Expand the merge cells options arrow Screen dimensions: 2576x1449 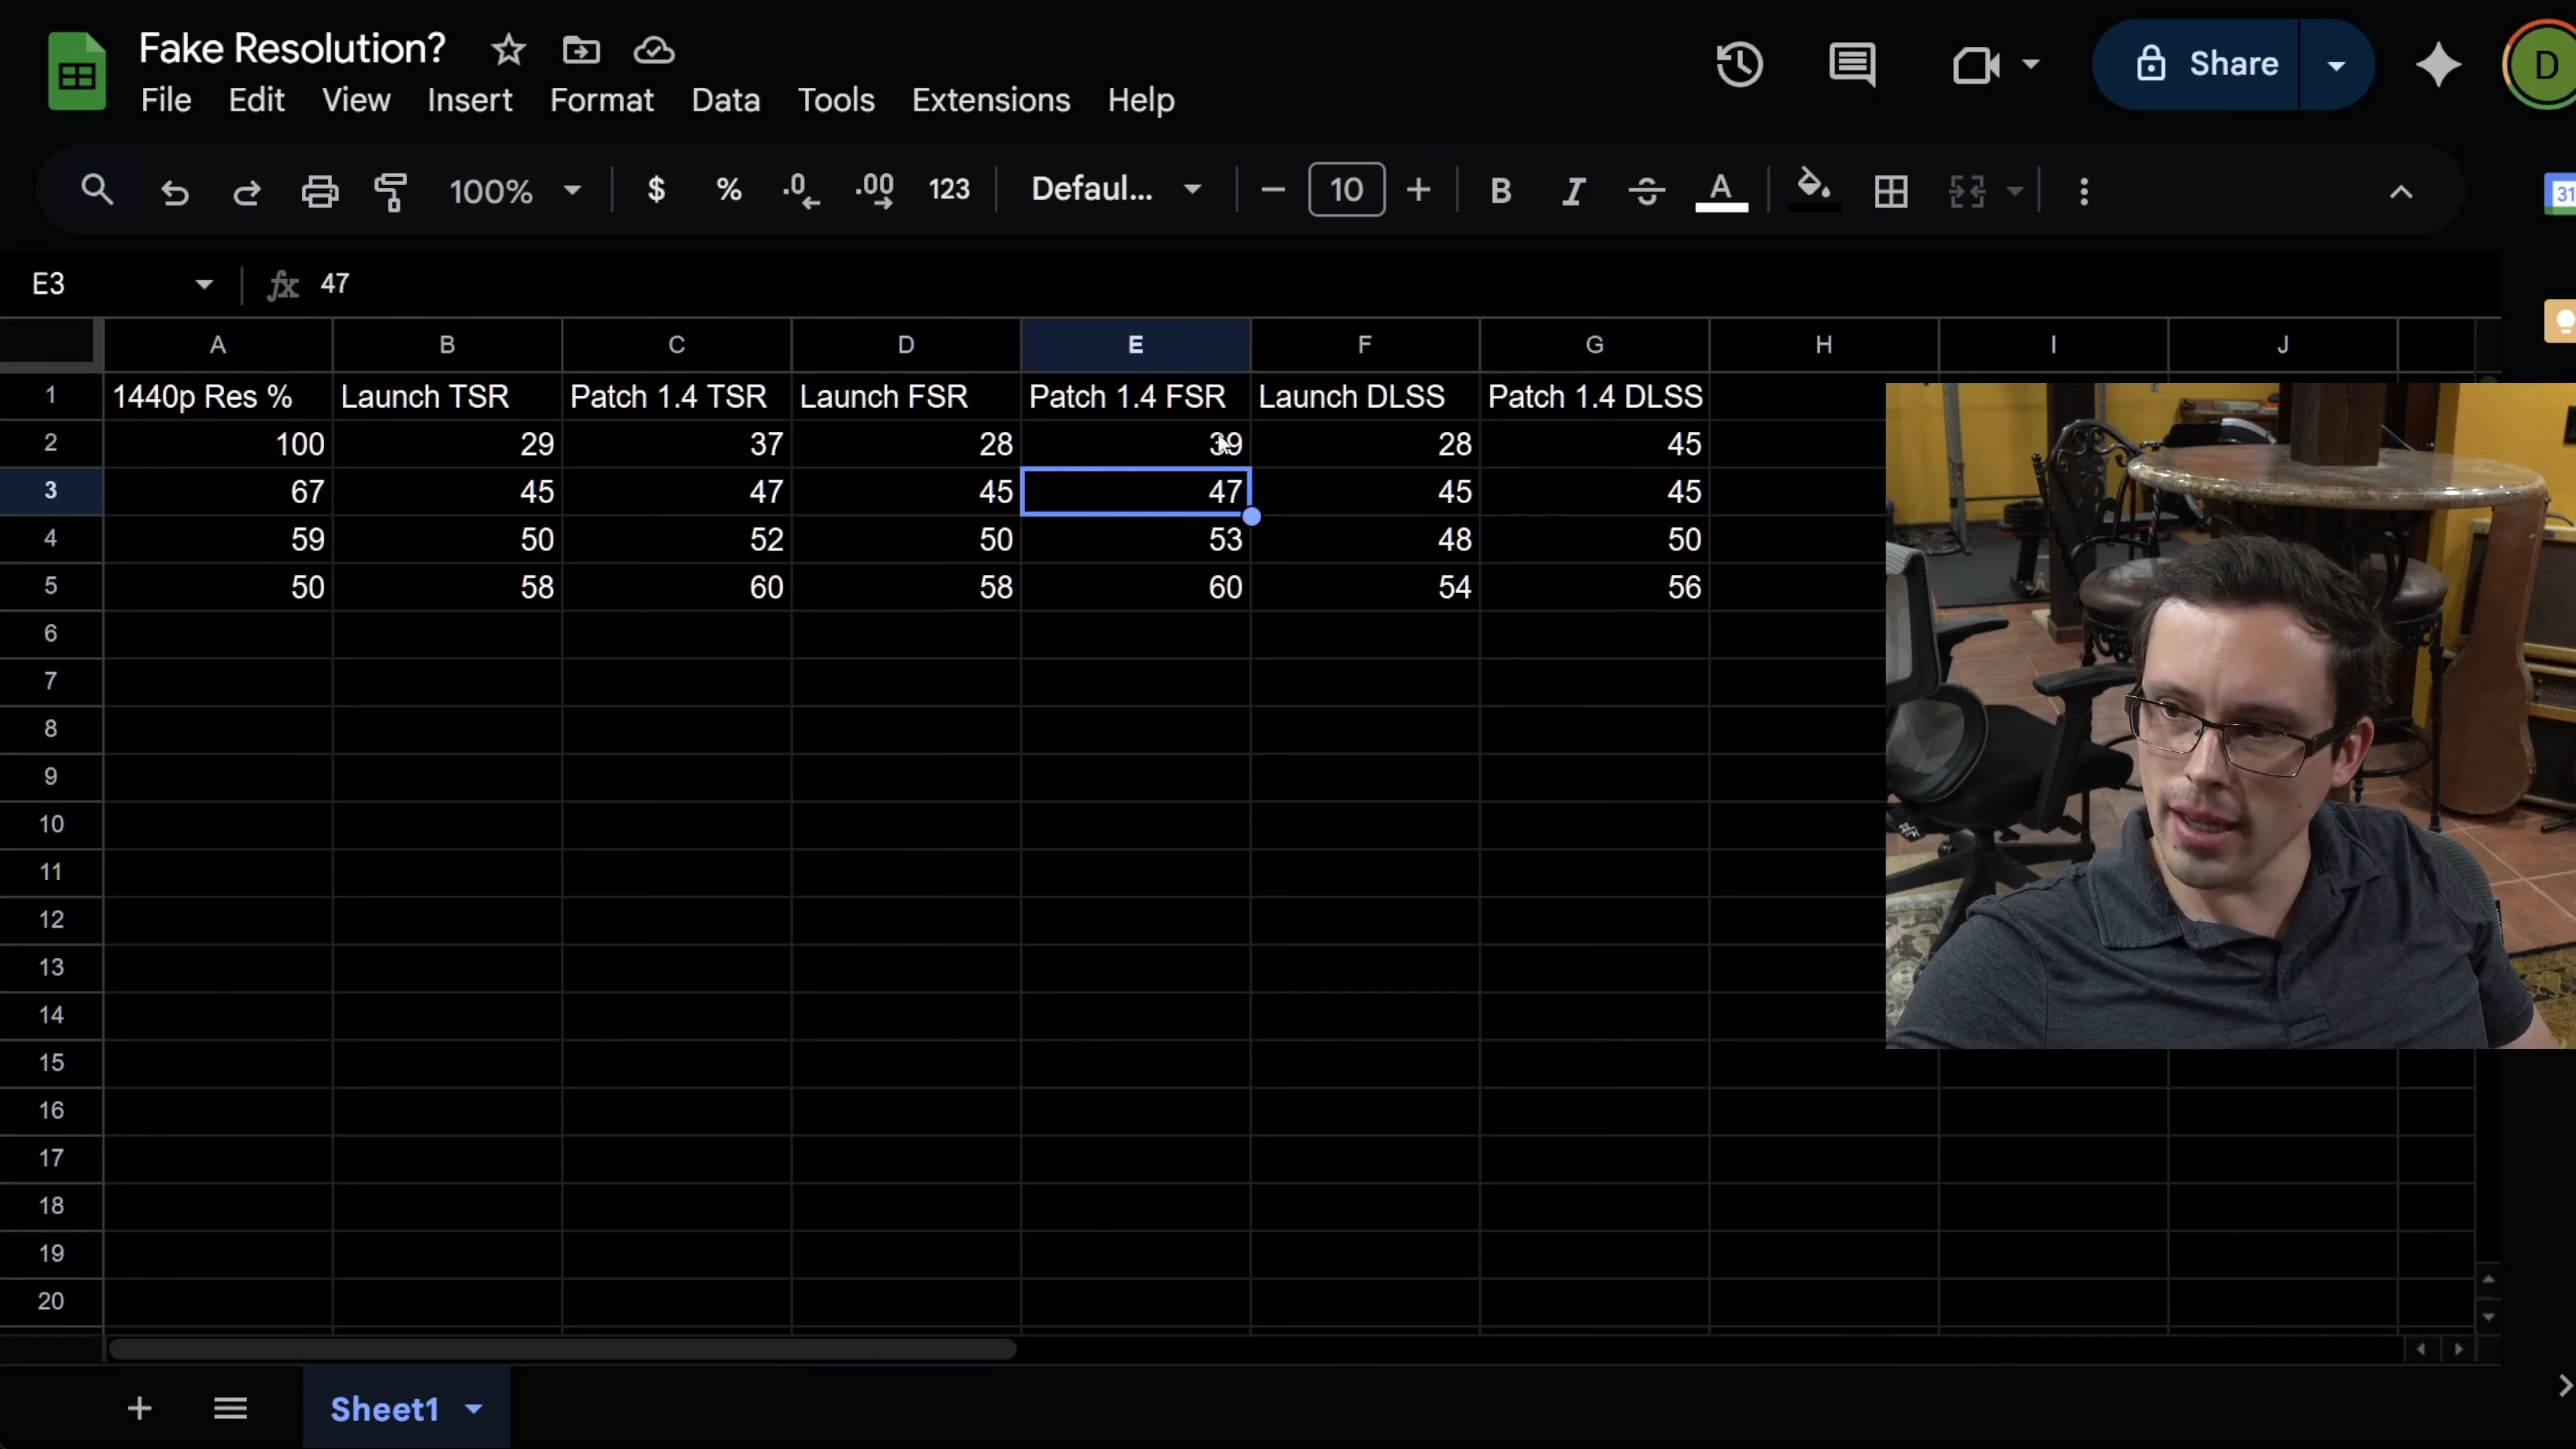point(2015,191)
